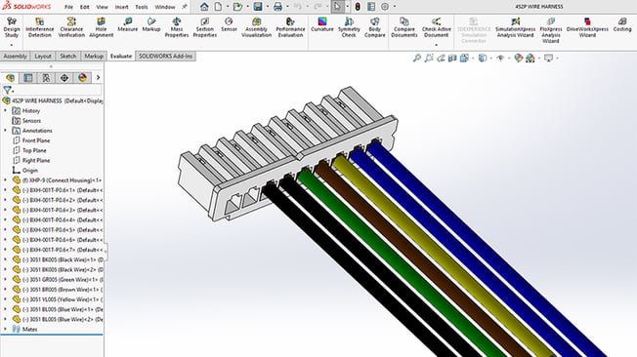Click the Save icon in the toolbar

tap(258, 7)
